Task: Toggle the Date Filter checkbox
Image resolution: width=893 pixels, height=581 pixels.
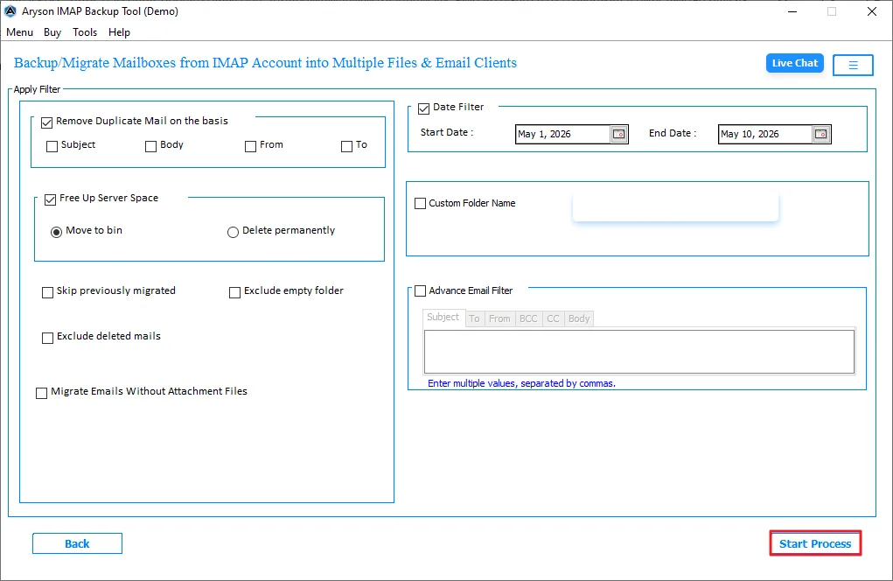Action: tap(423, 108)
